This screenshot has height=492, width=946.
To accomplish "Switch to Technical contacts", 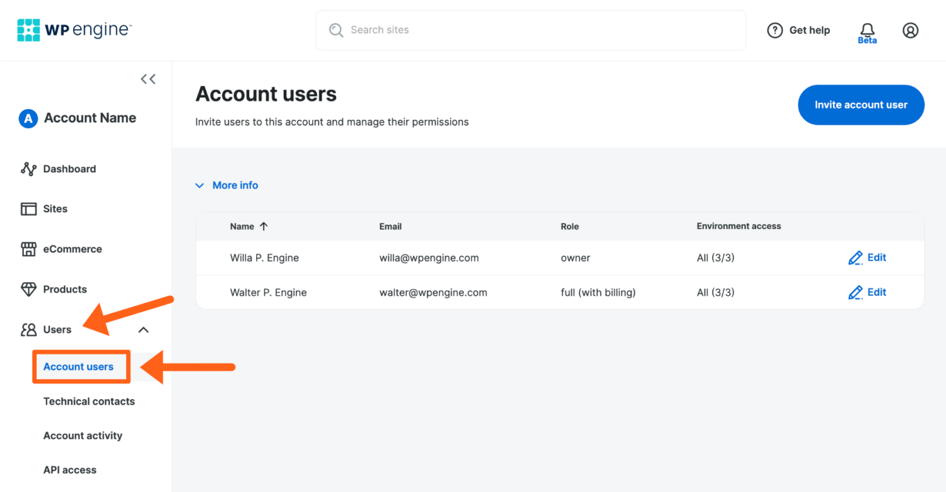I will pyautogui.click(x=88, y=401).
